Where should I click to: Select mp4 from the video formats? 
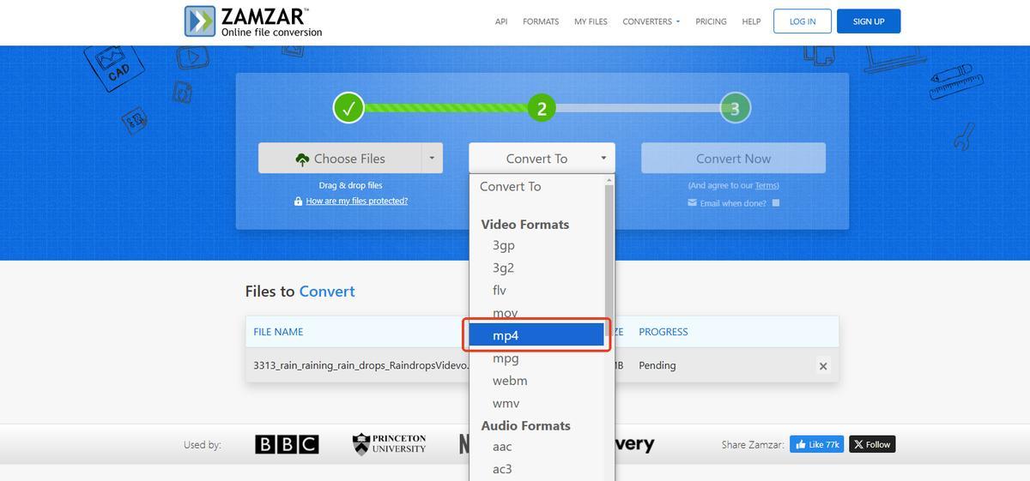536,336
